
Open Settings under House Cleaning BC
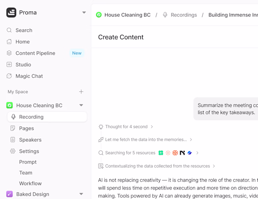[29, 151]
